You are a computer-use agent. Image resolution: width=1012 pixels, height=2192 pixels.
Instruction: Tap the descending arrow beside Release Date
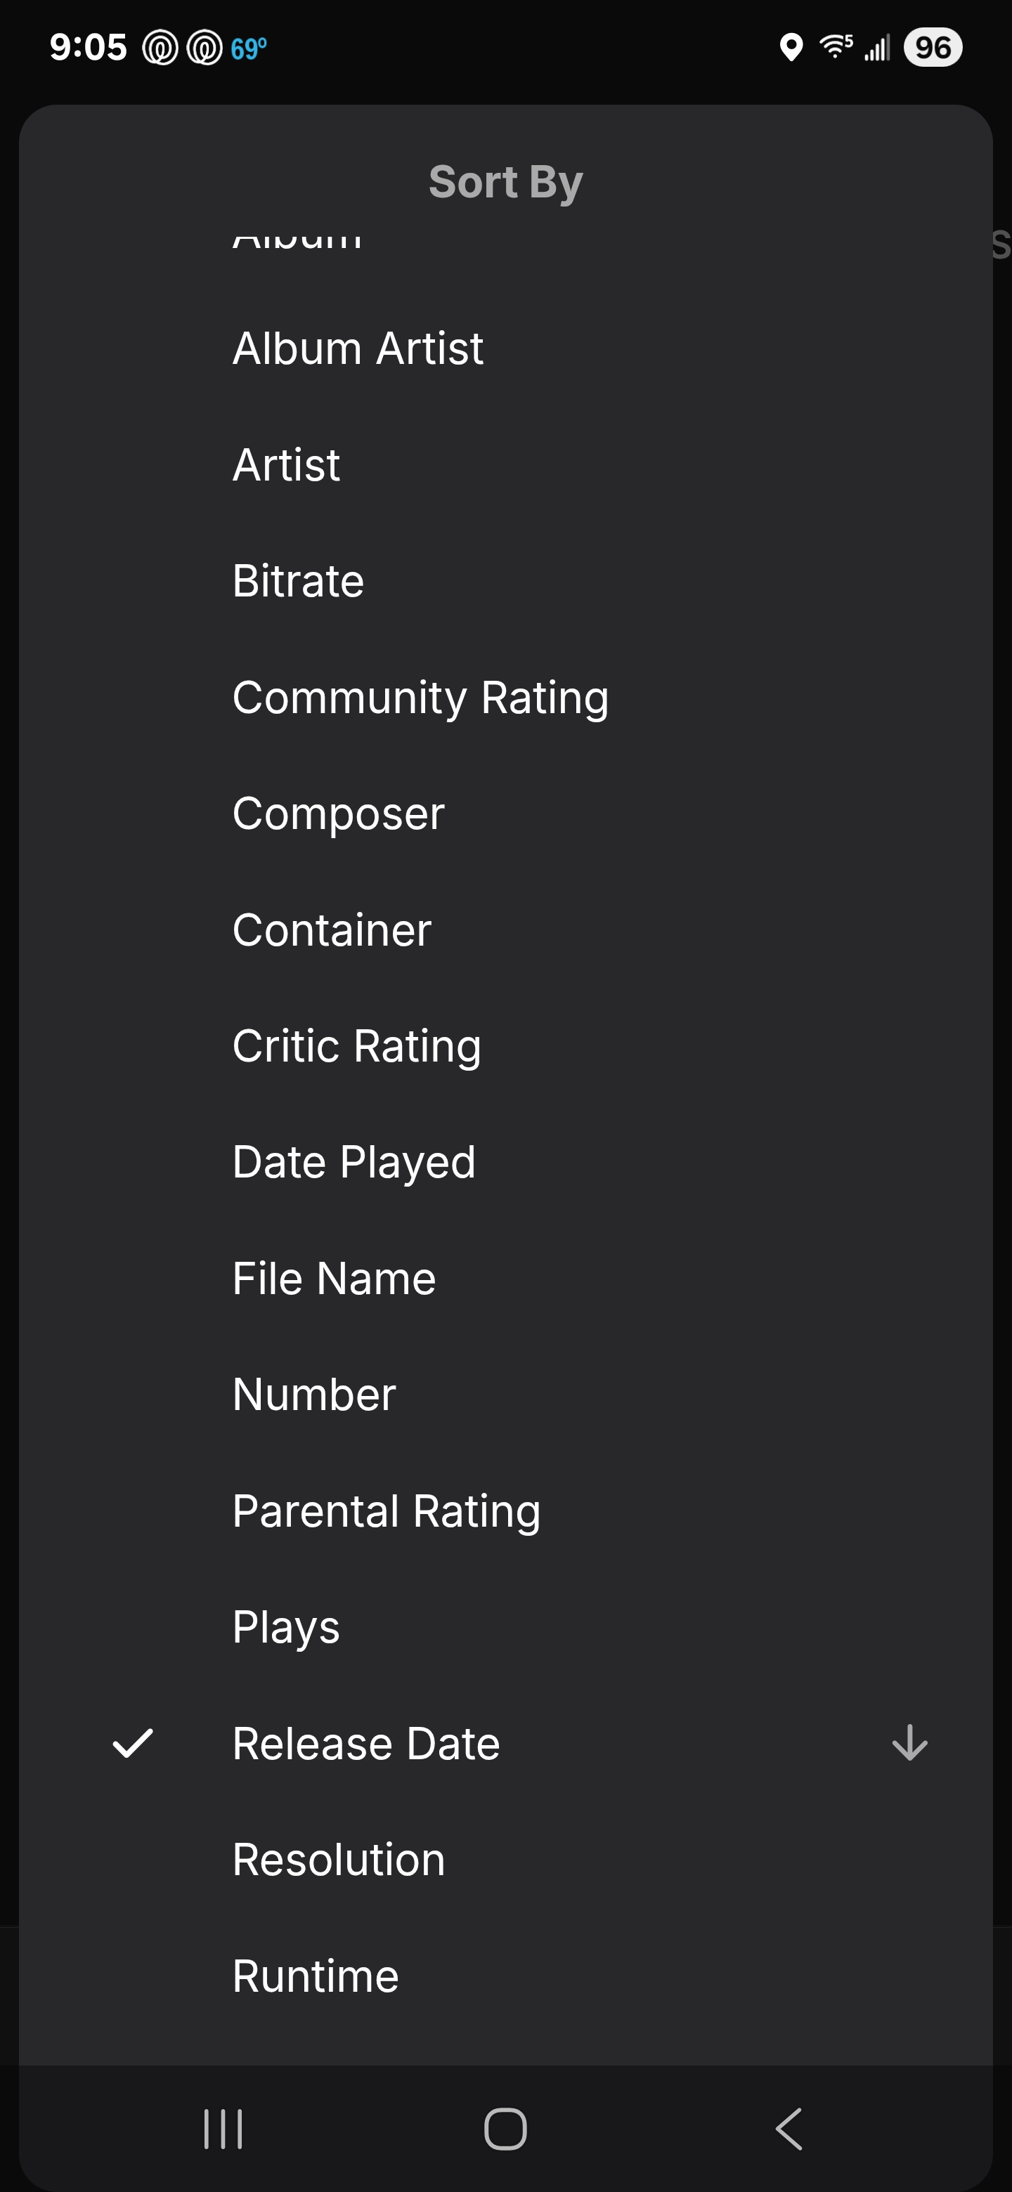(909, 1742)
